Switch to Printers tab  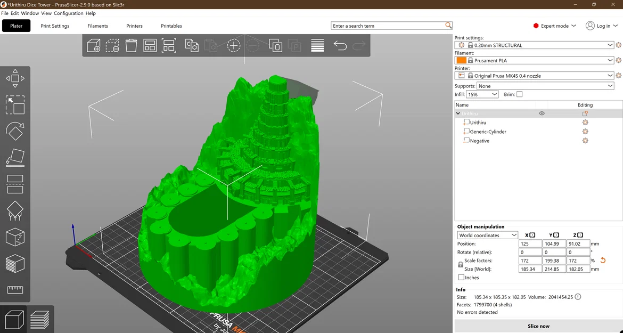pos(134,26)
